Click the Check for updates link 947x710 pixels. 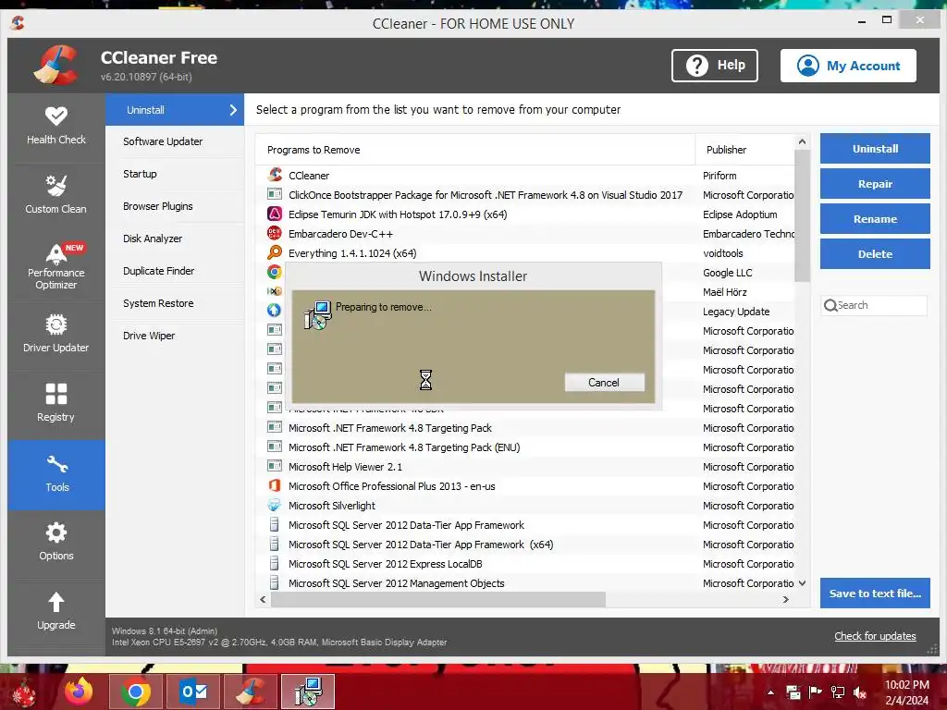[x=875, y=636]
